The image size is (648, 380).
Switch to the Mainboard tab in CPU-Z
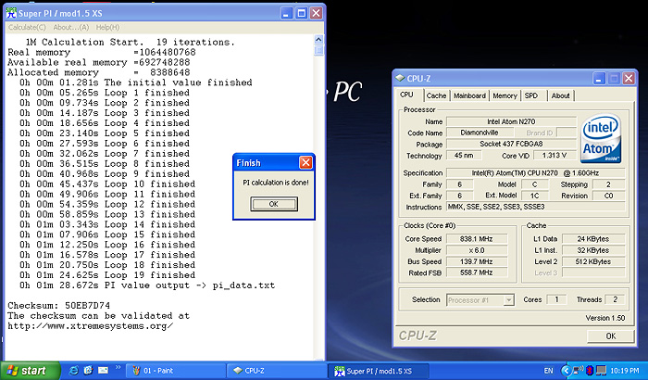click(469, 95)
